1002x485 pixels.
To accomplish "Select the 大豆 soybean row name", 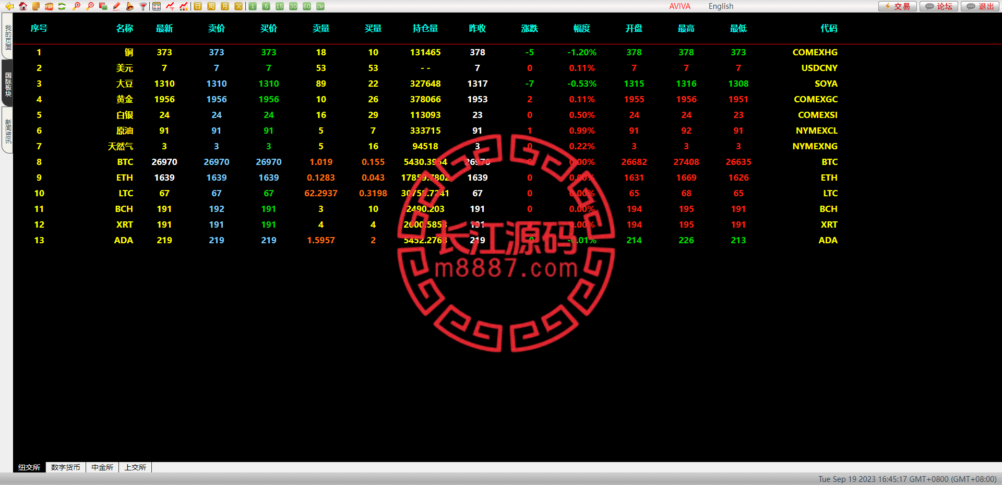I will [125, 84].
